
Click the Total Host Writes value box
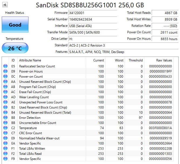[165, 19]
